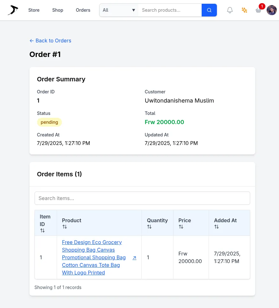Sort table by Quantity column
This screenshot has height=308, width=279.
pos(150,227)
